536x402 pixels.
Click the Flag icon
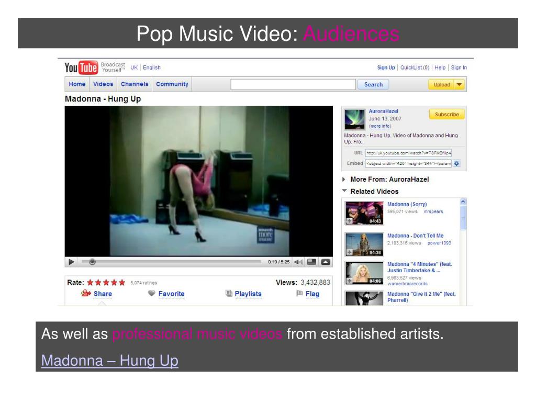[x=299, y=293]
